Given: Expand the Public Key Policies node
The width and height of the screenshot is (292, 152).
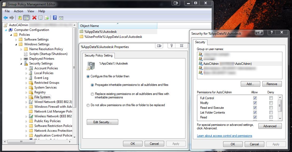Looking at the screenshot, I should [26, 121].
